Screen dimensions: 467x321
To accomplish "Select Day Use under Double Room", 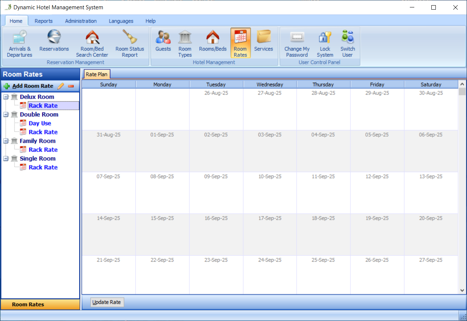I will [x=40, y=124].
